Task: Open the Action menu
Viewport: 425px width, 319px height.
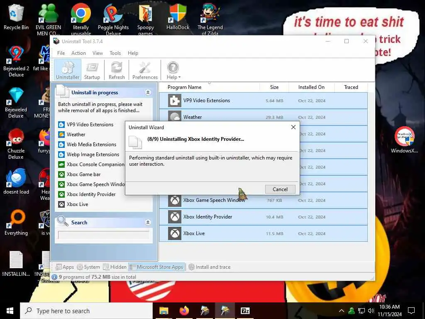Action: pos(78,53)
